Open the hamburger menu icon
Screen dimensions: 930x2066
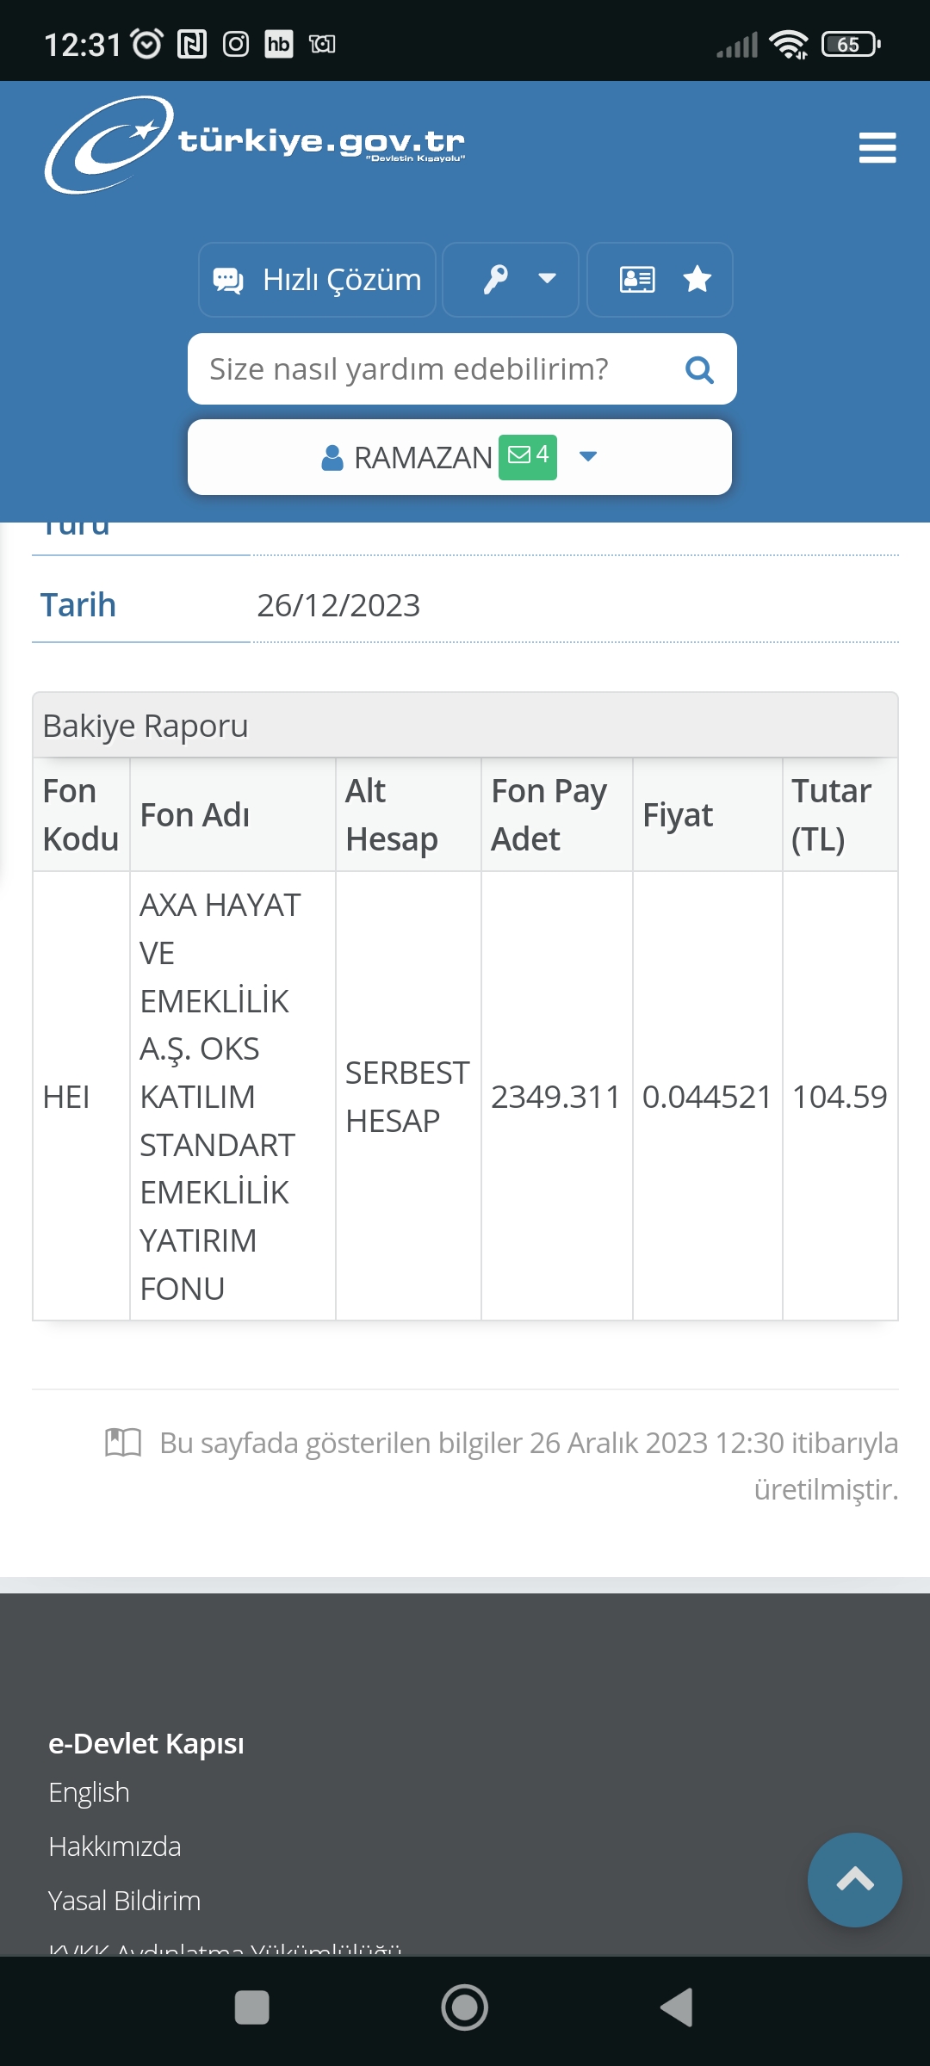[877, 148]
